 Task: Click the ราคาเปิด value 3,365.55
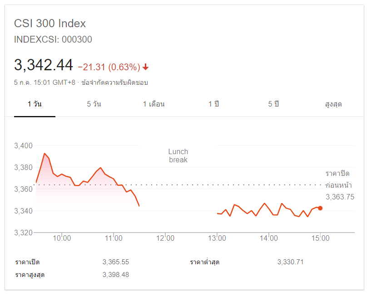click(116, 262)
